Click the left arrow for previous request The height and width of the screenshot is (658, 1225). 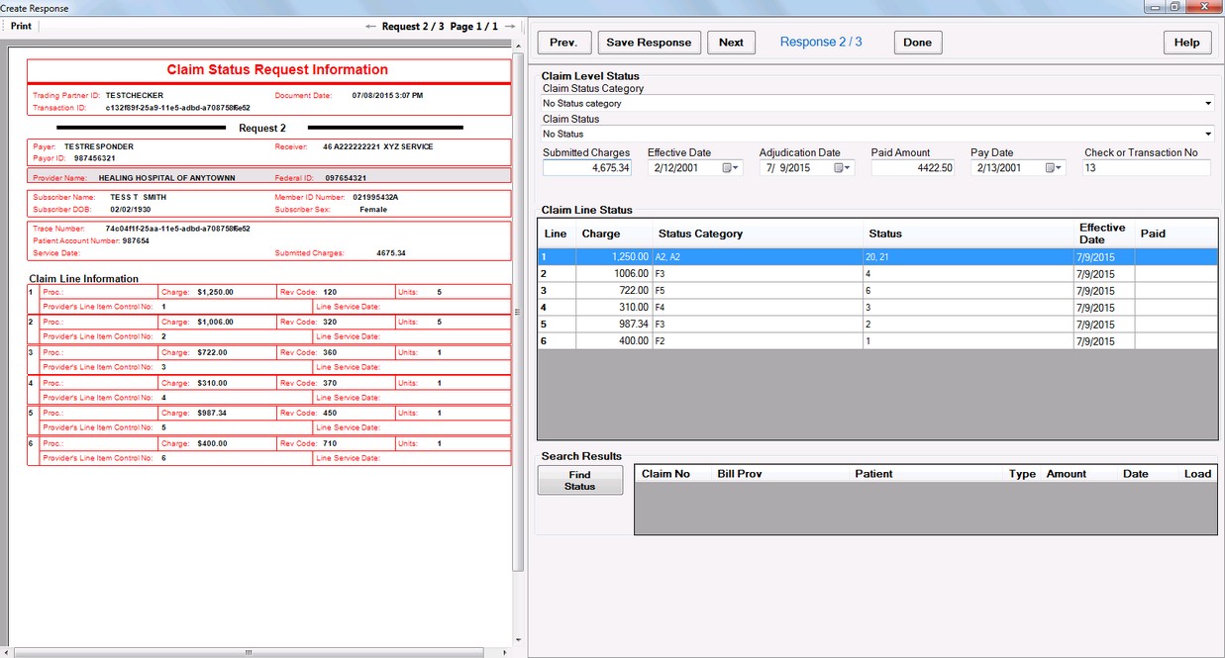[370, 27]
